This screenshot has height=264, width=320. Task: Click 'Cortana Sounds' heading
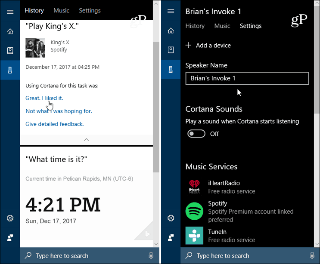coord(214,109)
